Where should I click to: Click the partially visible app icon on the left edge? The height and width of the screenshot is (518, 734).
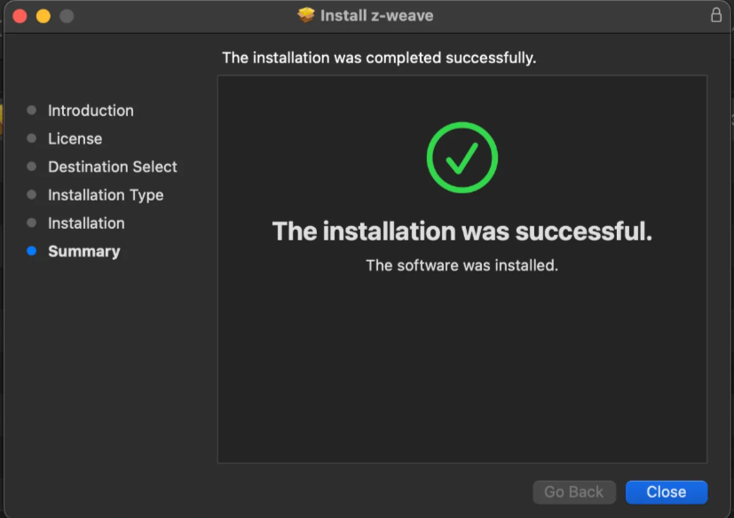4,120
